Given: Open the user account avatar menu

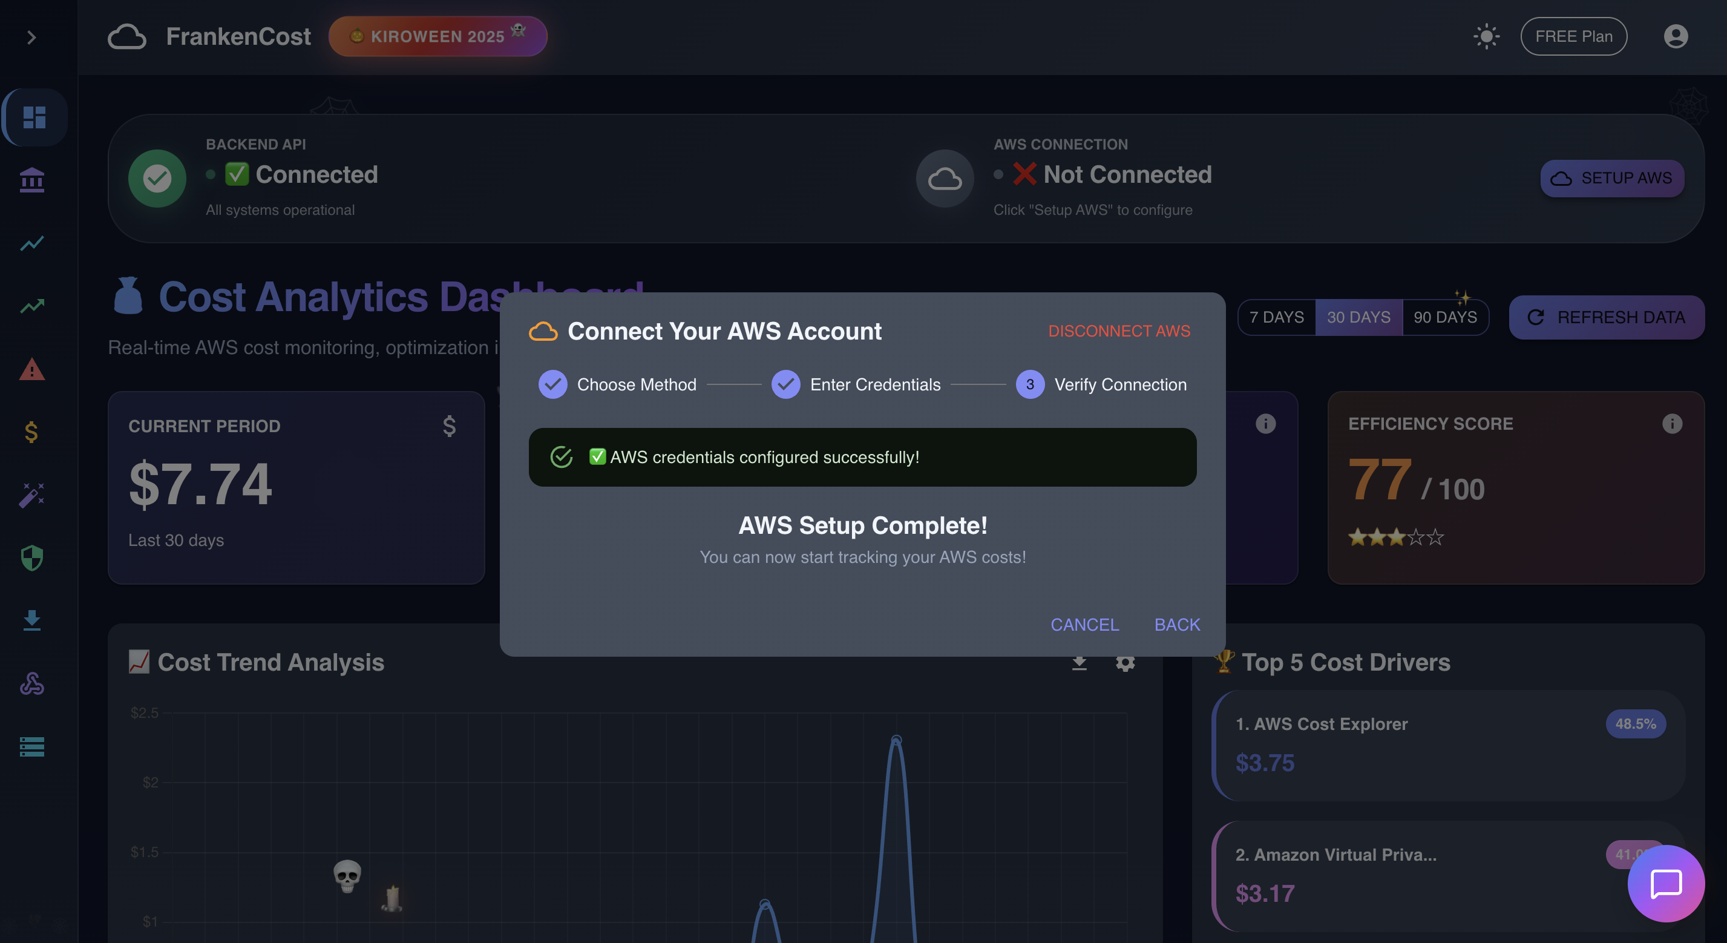Looking at the screenshot, I should [1675, 36].
